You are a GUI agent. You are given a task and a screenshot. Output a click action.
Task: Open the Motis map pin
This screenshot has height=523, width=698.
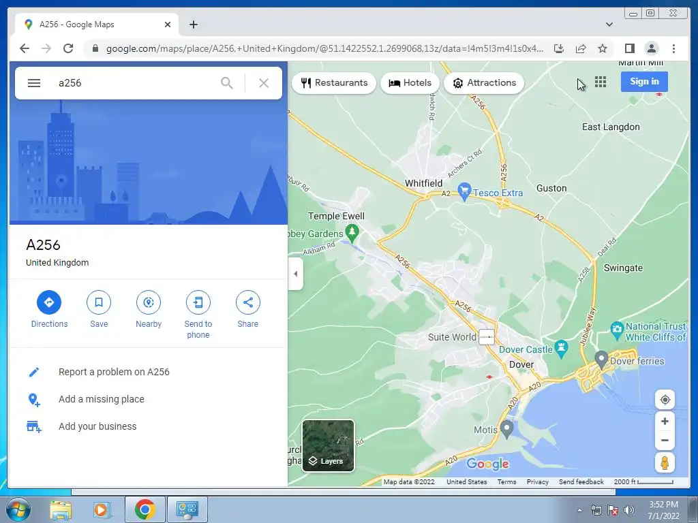click(506, 429)
